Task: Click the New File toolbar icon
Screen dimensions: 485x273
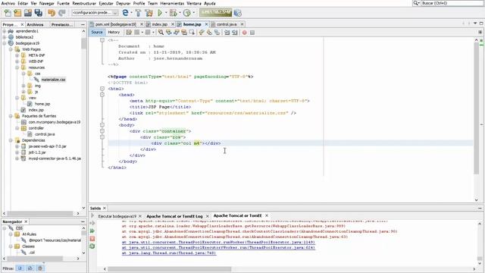Action: [x=8, y=13]
